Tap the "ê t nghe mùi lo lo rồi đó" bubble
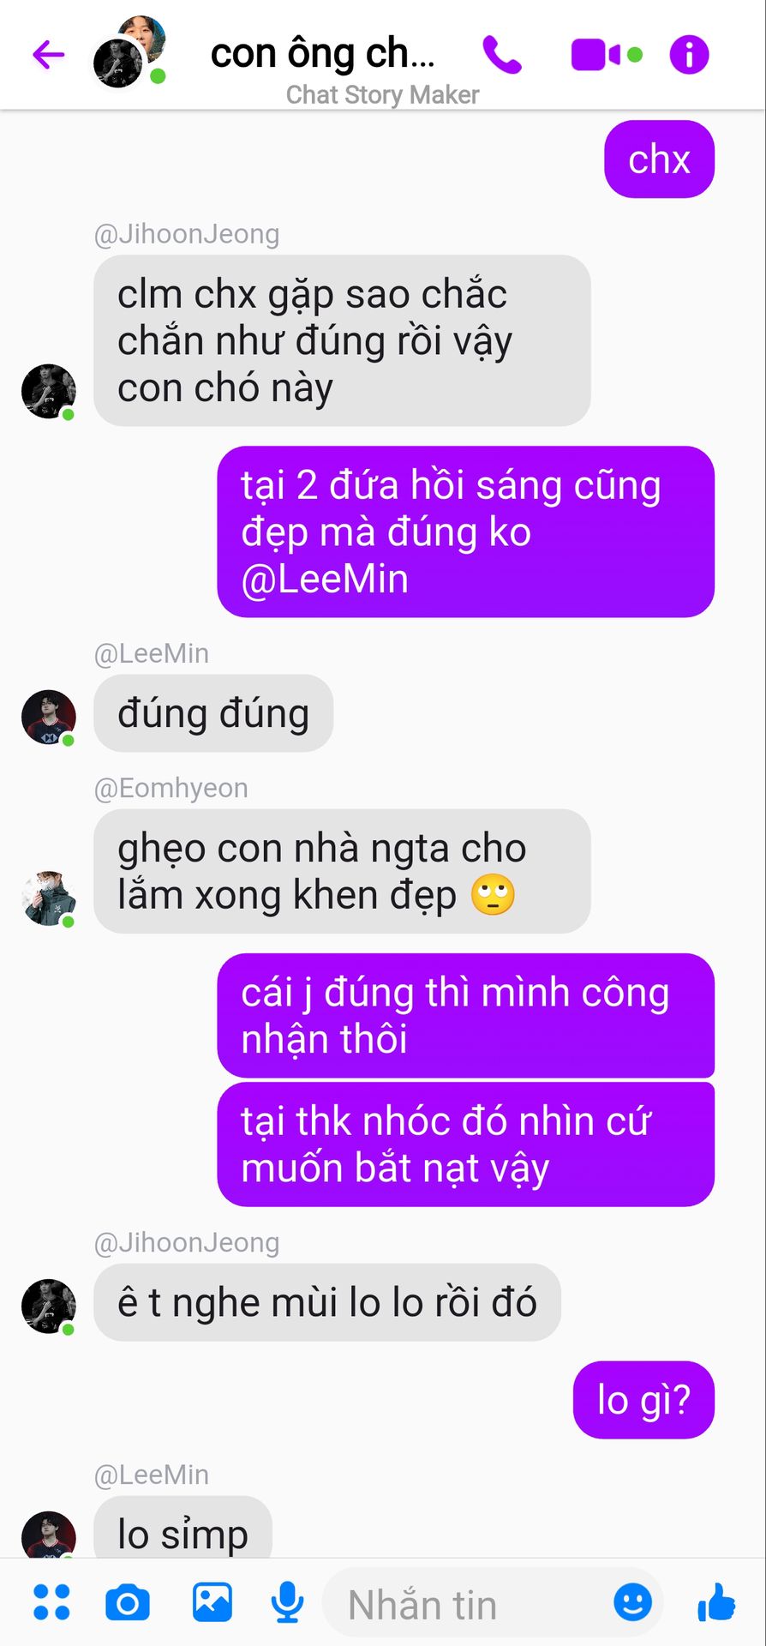 point(327,1302)
